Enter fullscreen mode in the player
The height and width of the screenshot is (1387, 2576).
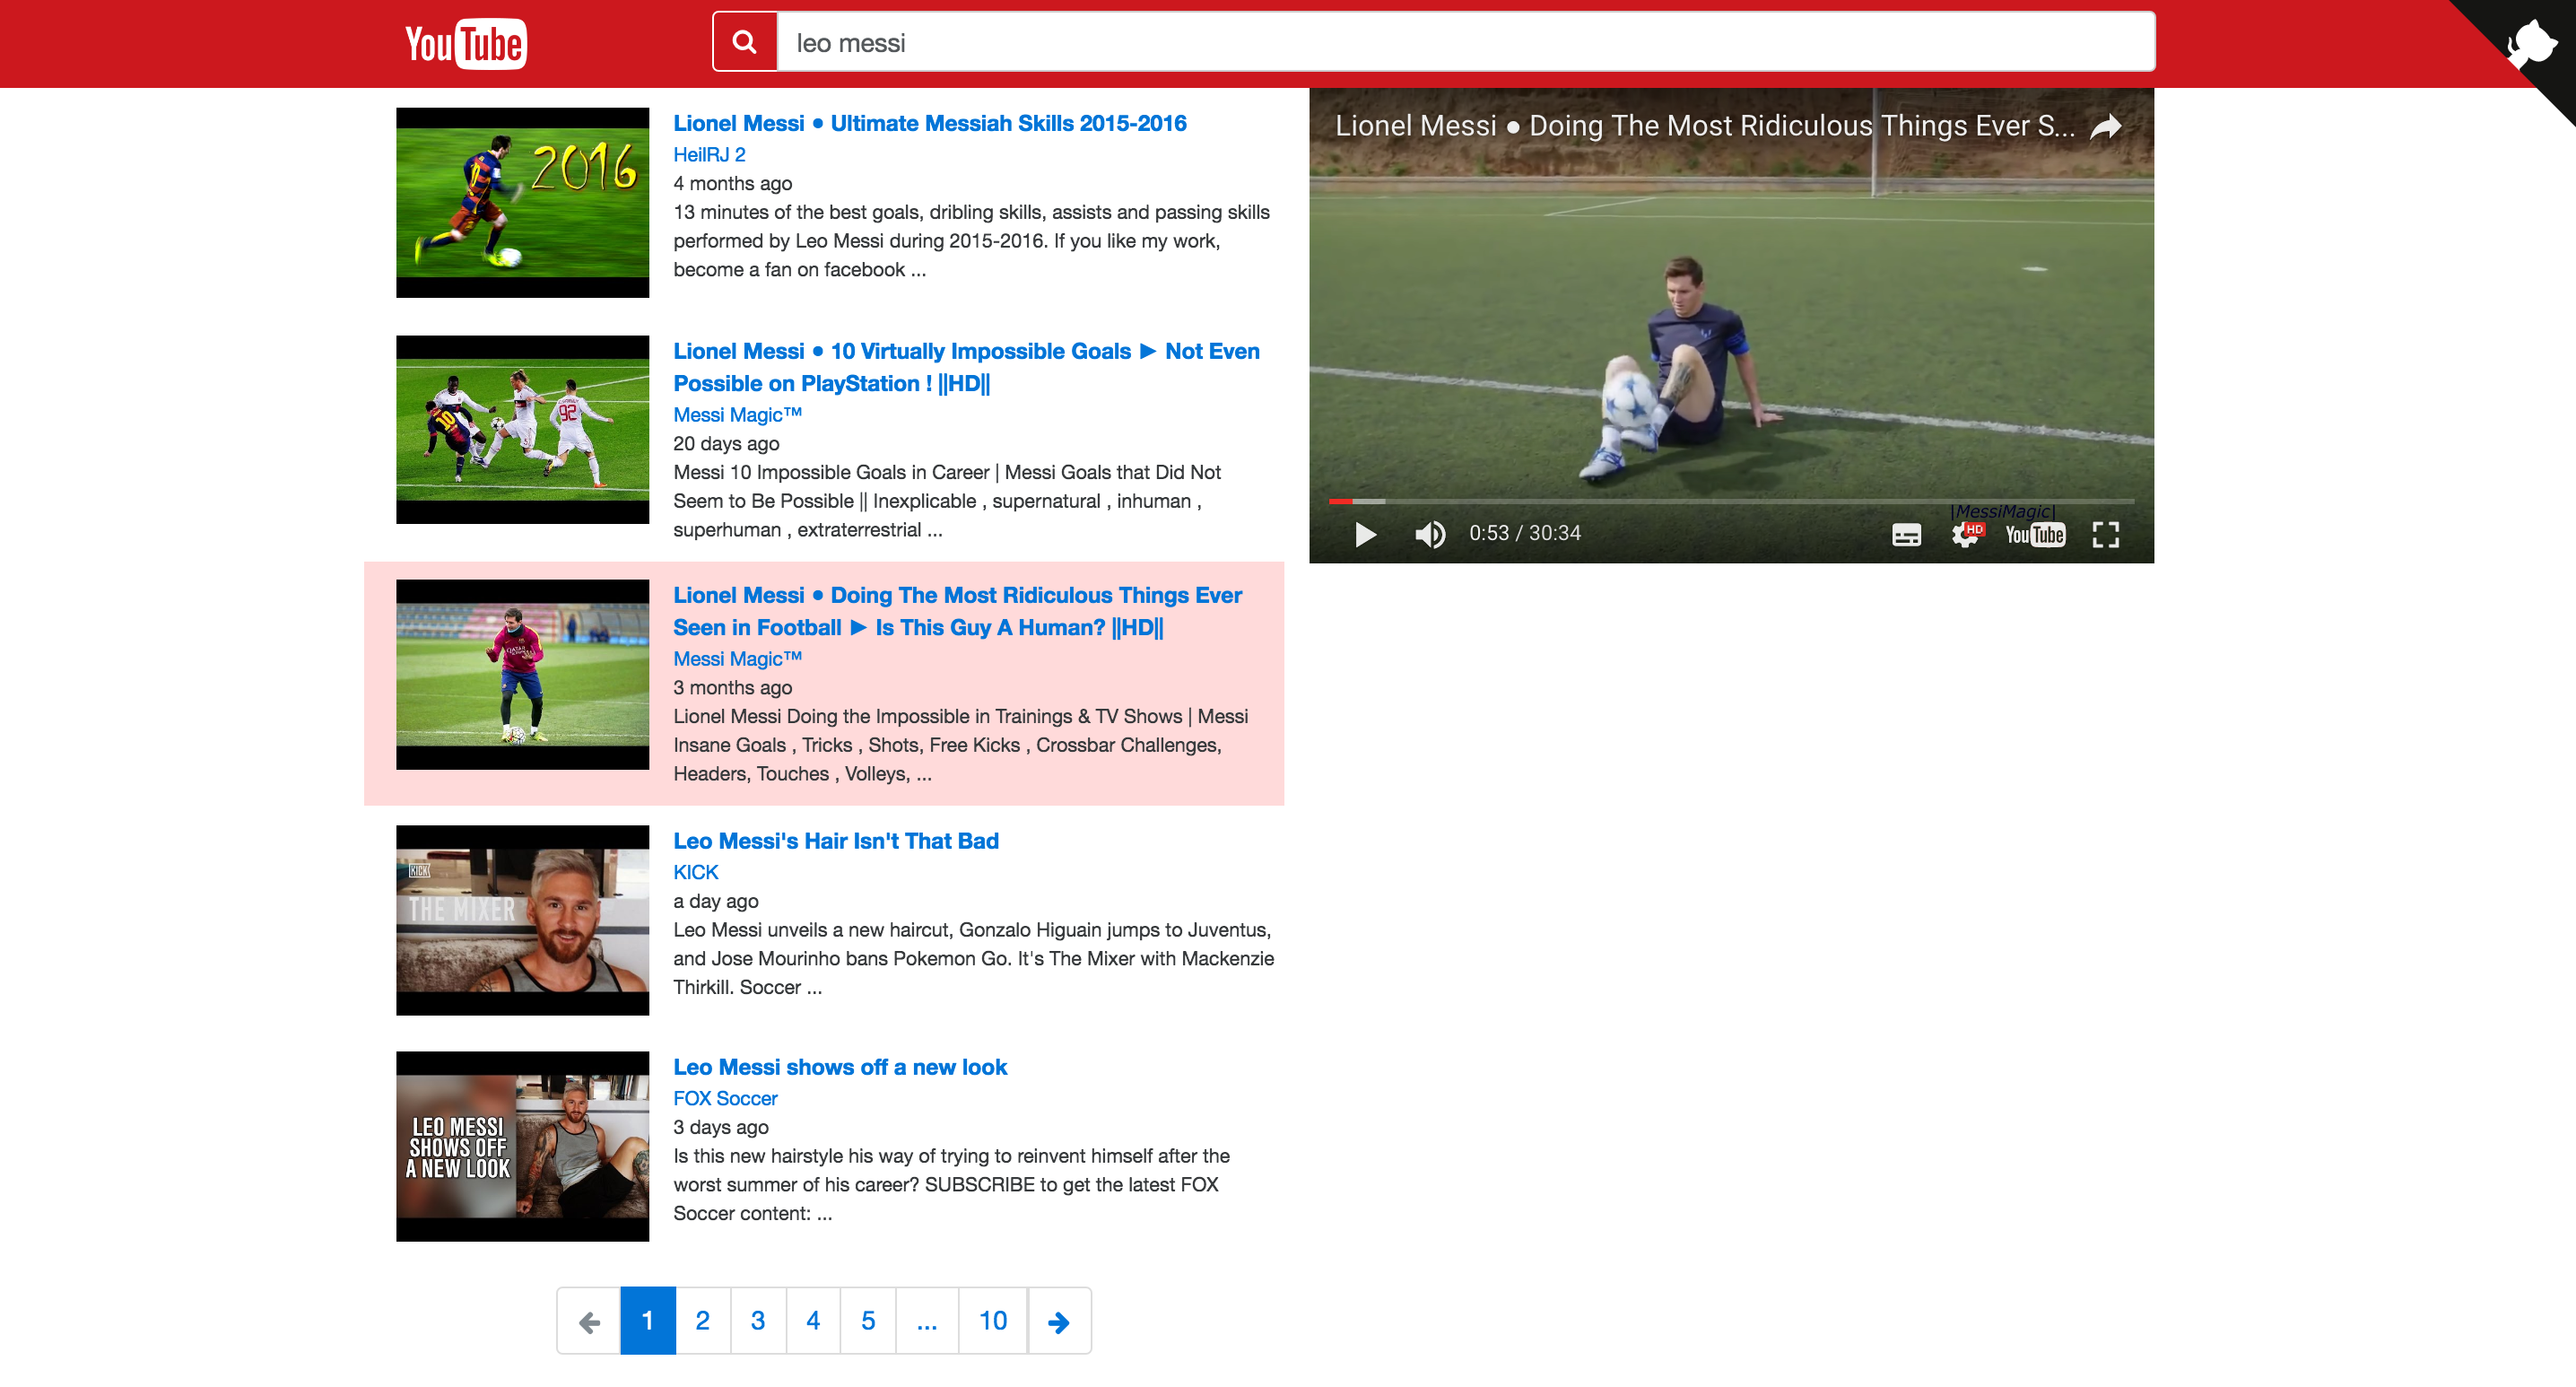(2105, 535)
